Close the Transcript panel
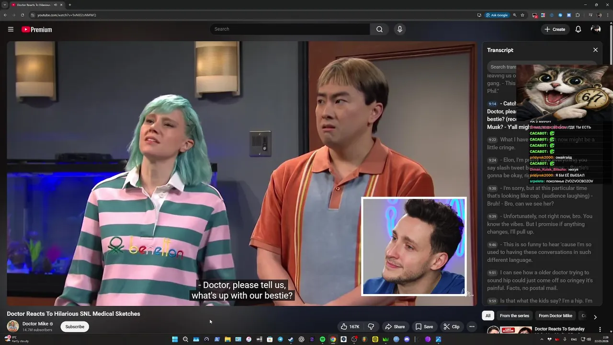The width and height of the screenshot is (613, 345). (595, 50)
